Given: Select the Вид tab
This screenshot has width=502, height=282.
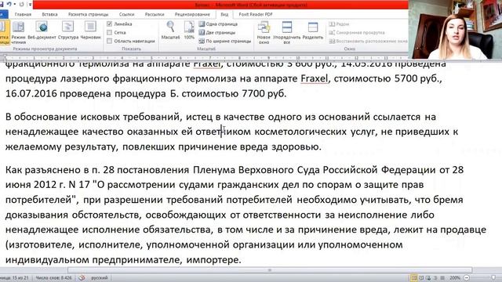Looking at the screenshot, I should [224, 14].
